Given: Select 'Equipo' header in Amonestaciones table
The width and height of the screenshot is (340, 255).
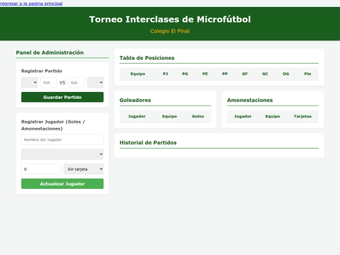Looking at the screenshot, I should (273, 116).
